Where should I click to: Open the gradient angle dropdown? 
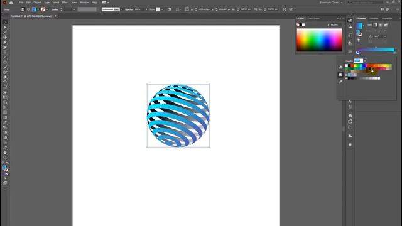pyautogui.click(x=385, y=36)
